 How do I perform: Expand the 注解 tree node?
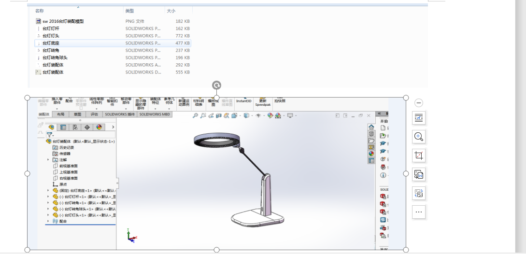[48, 160]
